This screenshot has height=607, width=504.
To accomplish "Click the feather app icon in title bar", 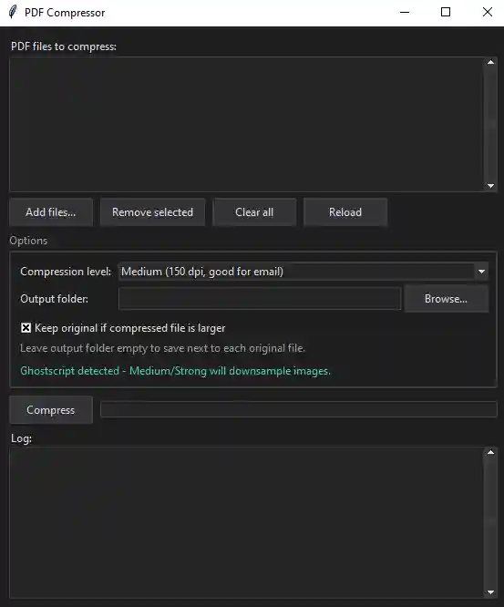I will [x=13, y=12].
